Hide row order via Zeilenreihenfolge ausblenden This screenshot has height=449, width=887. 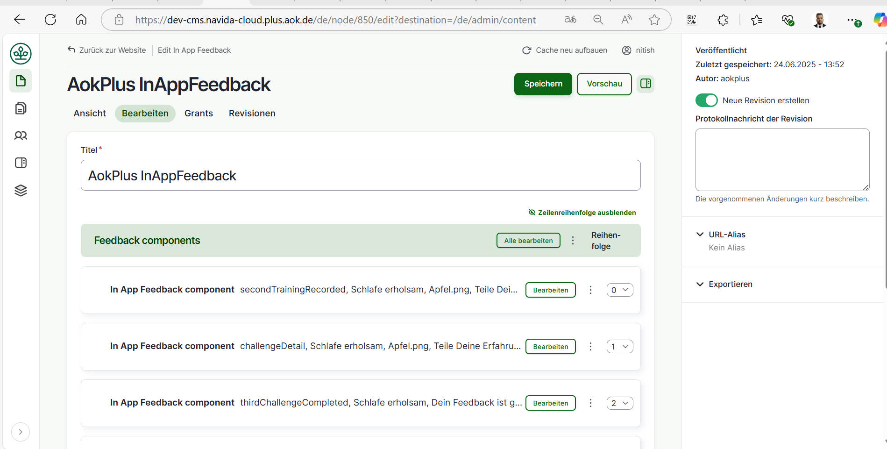click(x=582, y=213)
